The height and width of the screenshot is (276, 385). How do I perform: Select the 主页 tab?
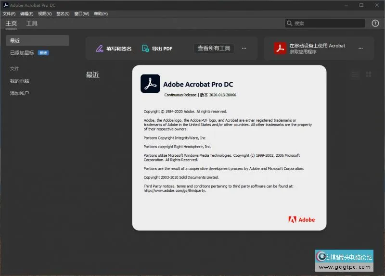[11, 23]
